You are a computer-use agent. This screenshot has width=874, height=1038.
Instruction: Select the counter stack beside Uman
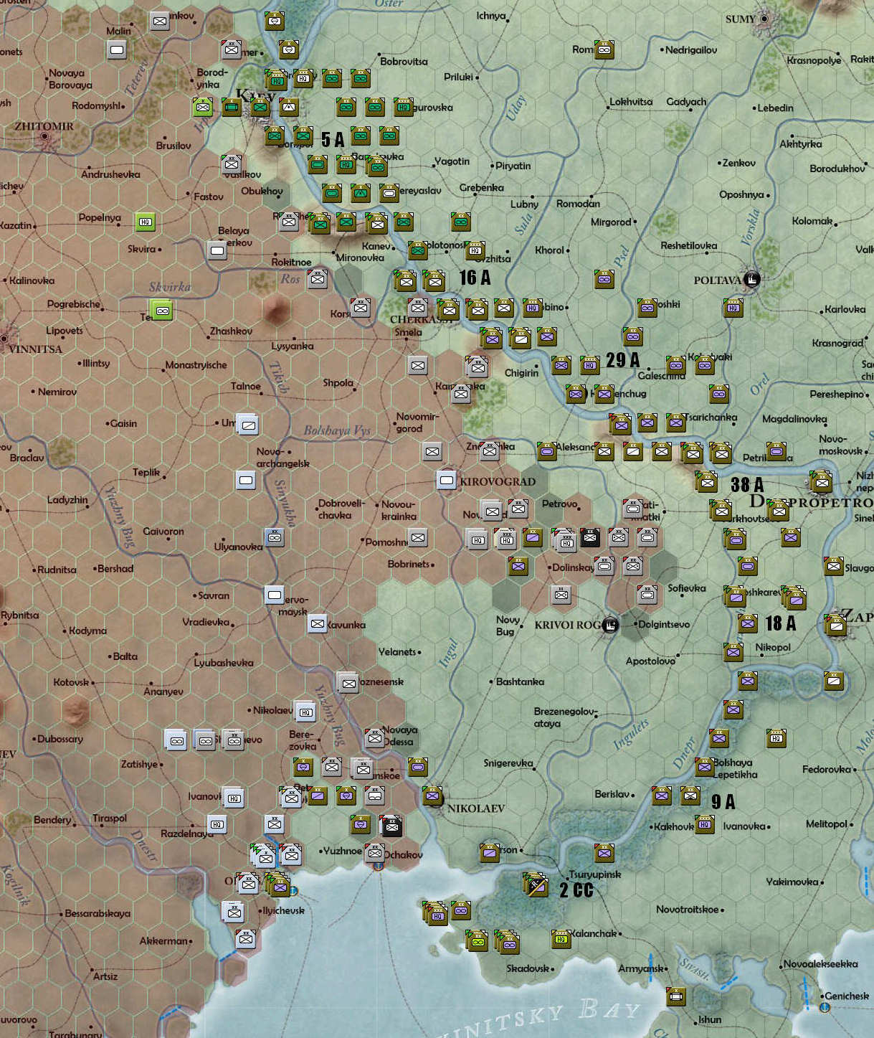[247, 424]
